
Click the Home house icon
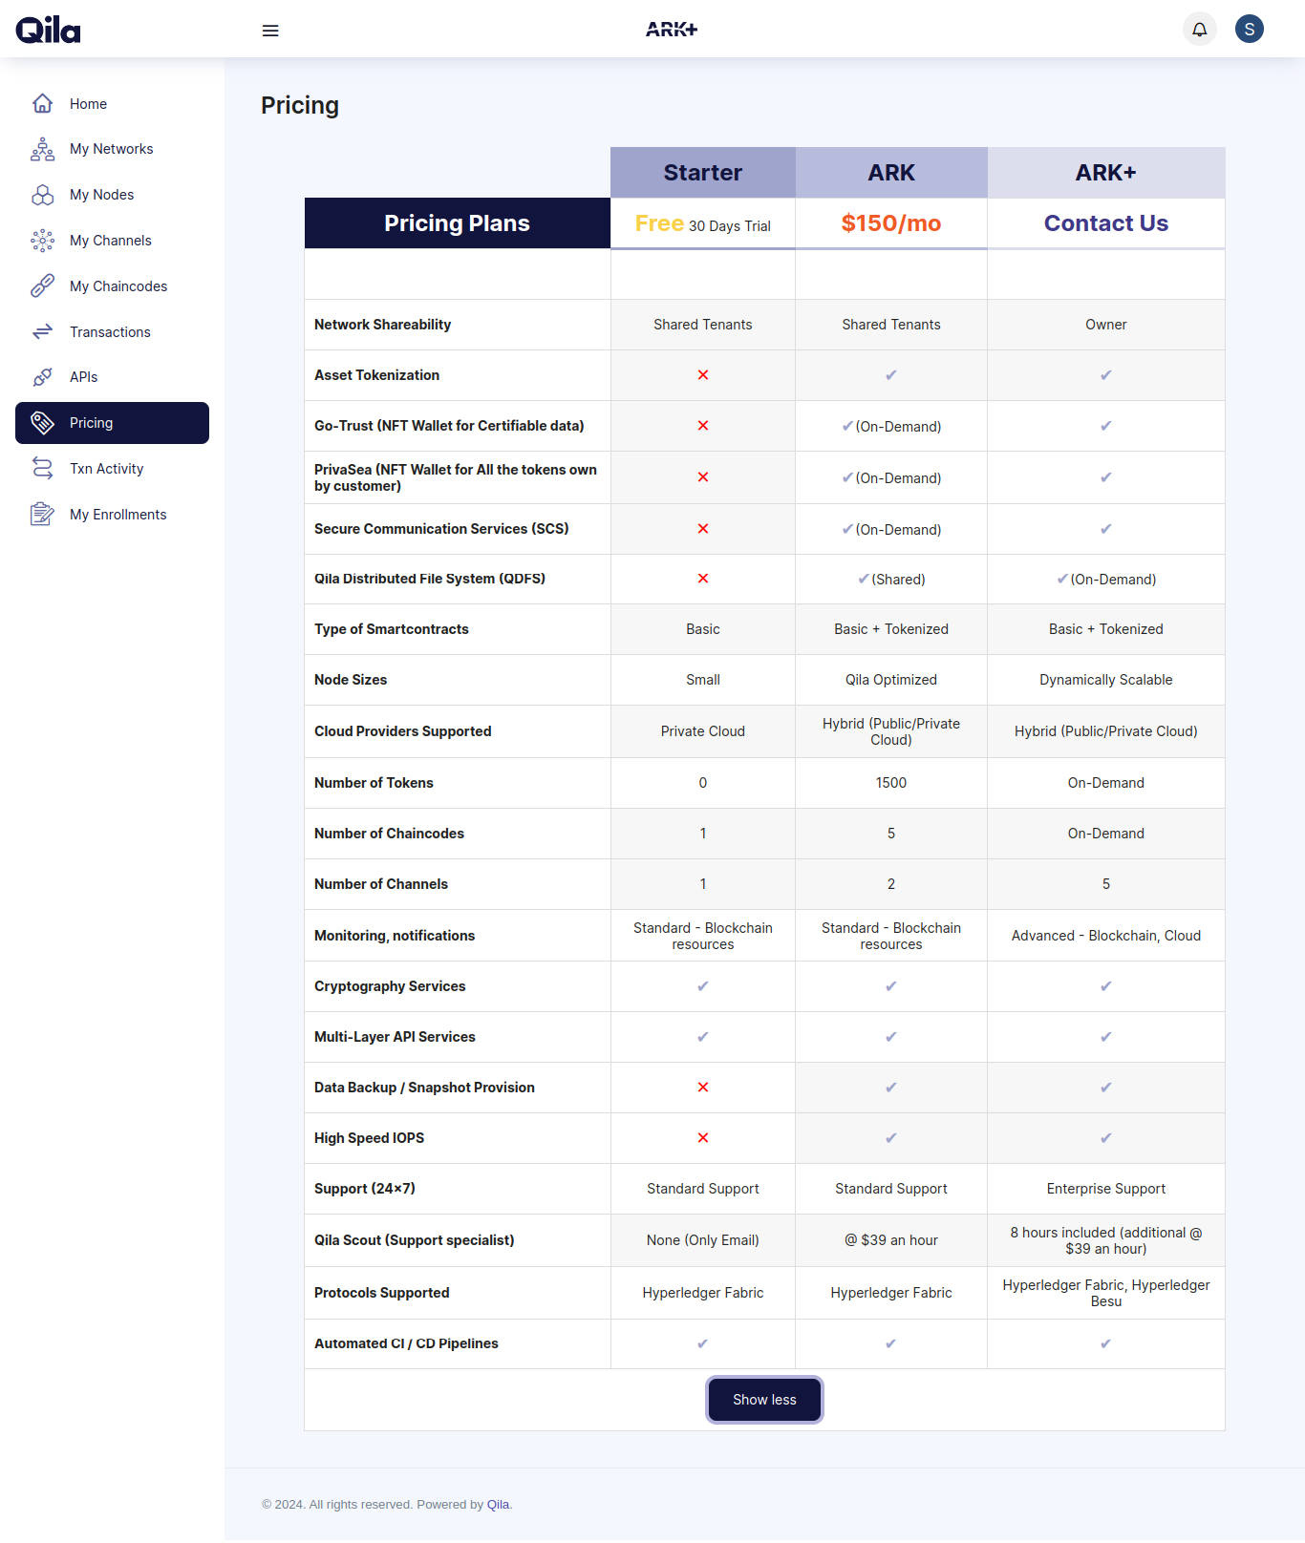(42, 103)
